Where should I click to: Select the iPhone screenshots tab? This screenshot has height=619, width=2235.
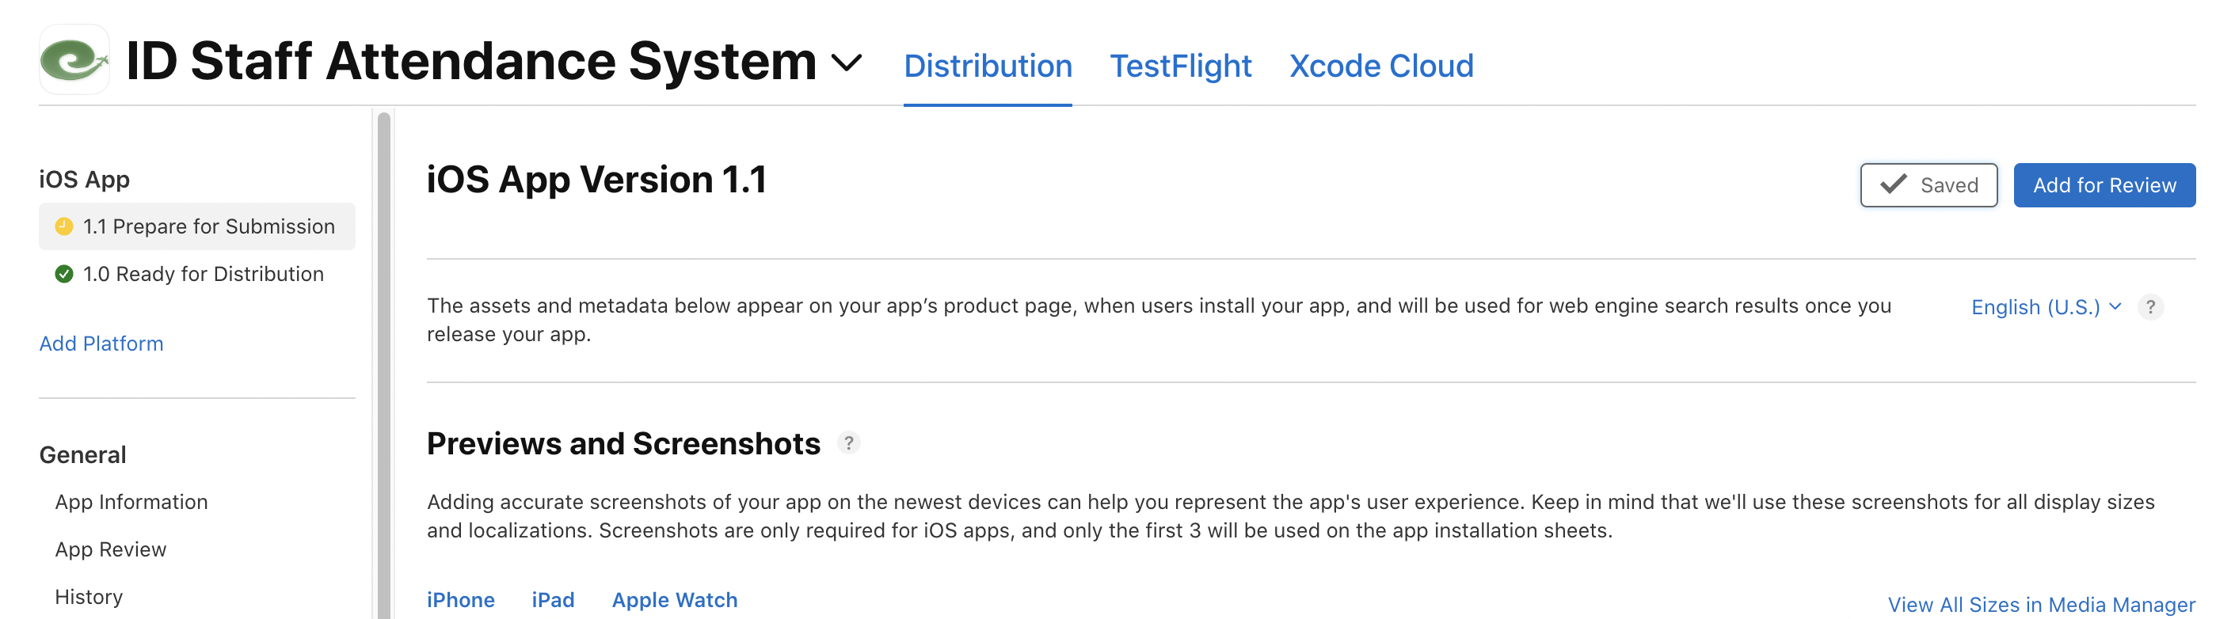[460, 600]
